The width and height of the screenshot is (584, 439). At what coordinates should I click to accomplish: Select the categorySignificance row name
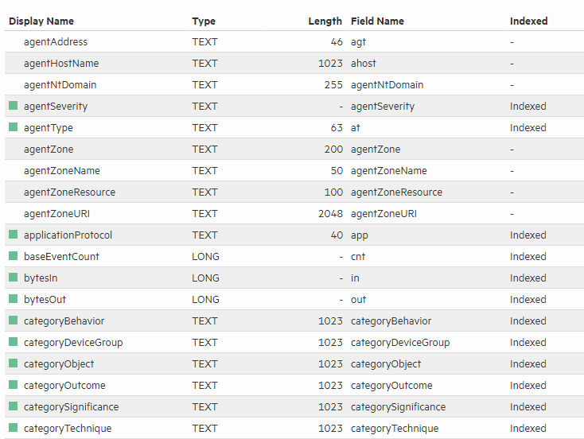(71, 406)
